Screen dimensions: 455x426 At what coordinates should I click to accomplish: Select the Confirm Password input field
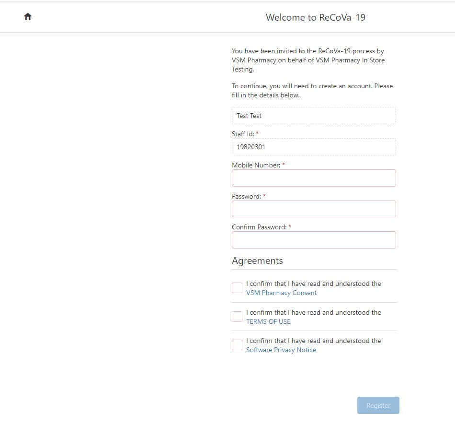(x=314, y=240)
